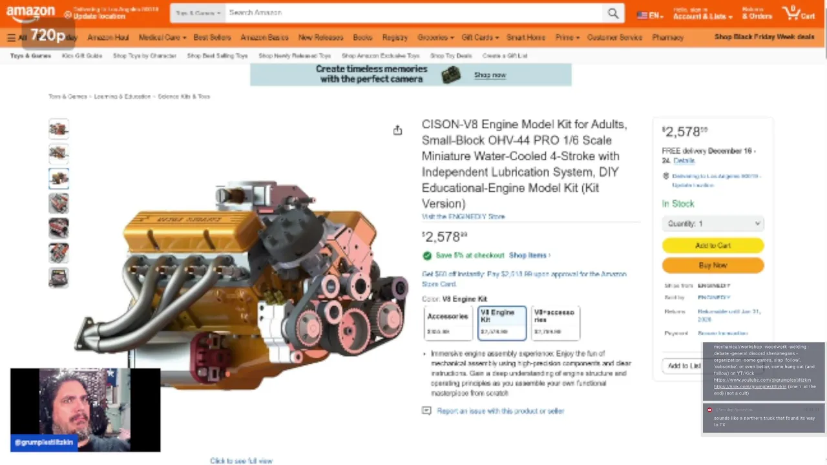This screenshot has width=827, height=465.
Task: Click the Amazon logo
Action: (30, 14)
